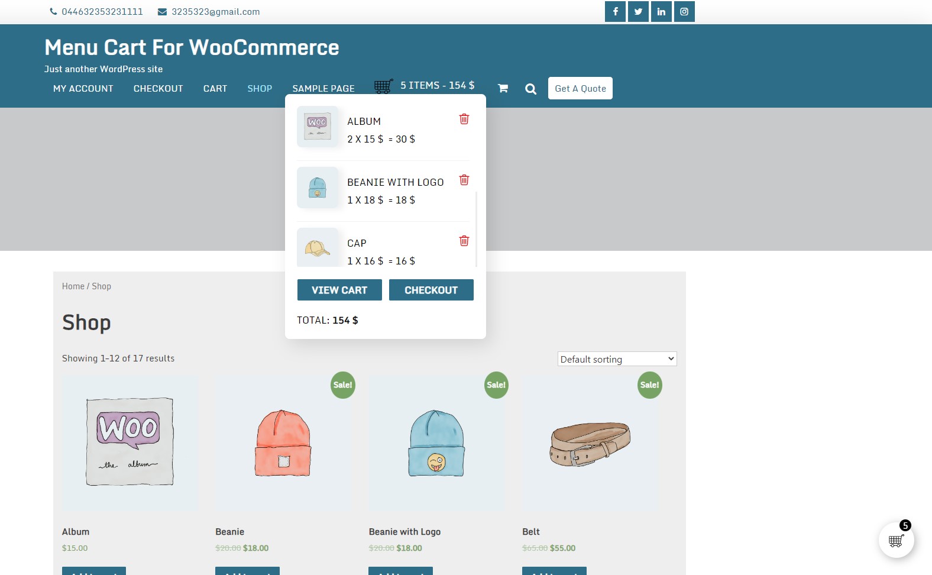Click the Beanie with Logo product title
This screenshot has height=575, width=932.
pyautogui.click(x=405, y=532)
